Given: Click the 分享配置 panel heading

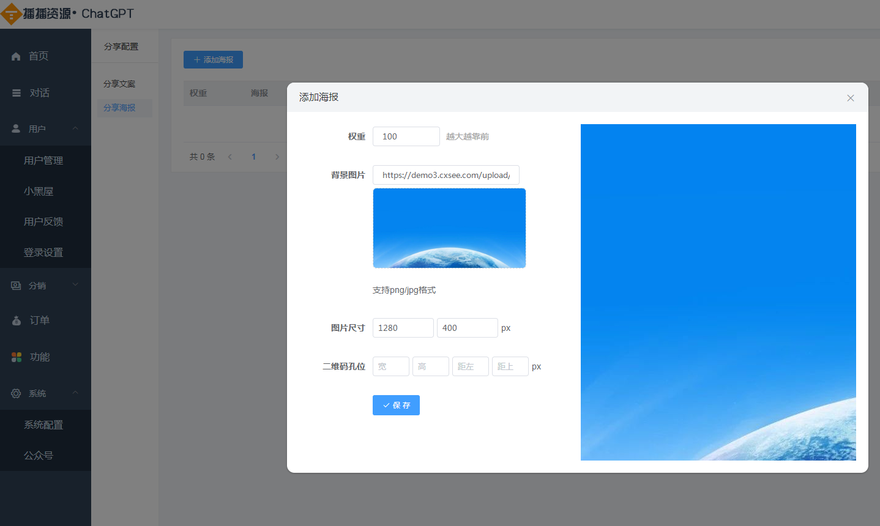Looking at the screenshot, I should click(121, 46).
